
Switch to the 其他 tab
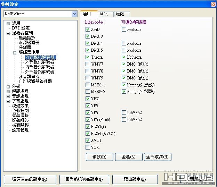point(106,14)
